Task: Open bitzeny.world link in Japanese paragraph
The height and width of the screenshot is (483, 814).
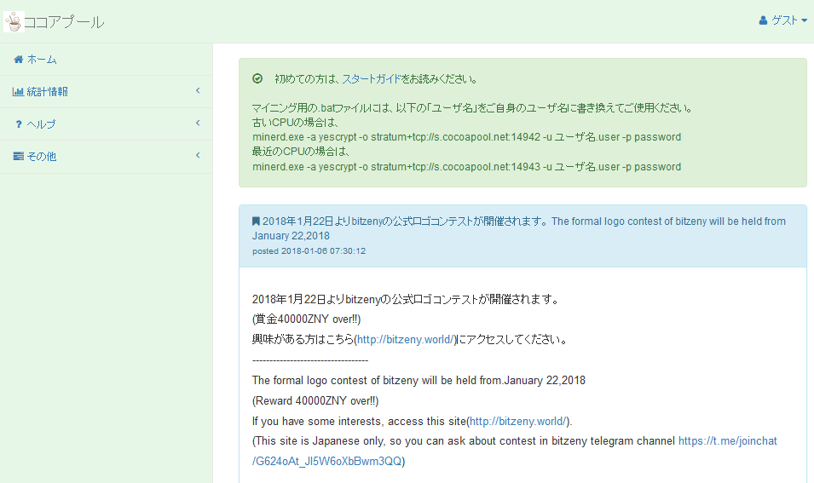Action: (x=406, y=340)
